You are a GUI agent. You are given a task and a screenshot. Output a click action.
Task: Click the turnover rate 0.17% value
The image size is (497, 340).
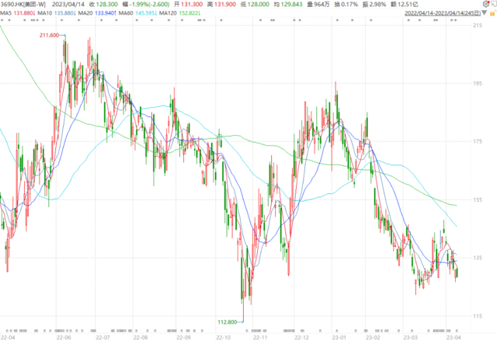tap(349, 5)
